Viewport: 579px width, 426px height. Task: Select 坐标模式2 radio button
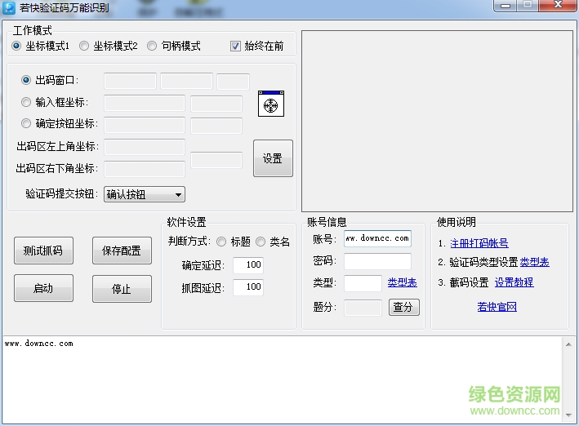(84, 46)
